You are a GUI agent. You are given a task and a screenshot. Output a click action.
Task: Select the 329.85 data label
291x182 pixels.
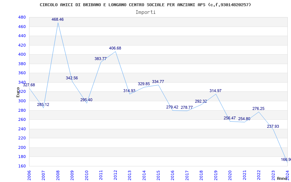(x=144, y=84)
